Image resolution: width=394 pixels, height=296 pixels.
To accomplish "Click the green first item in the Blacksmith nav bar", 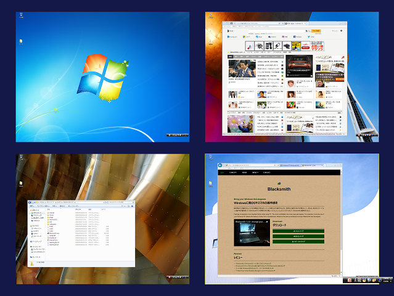I will 222,173.
